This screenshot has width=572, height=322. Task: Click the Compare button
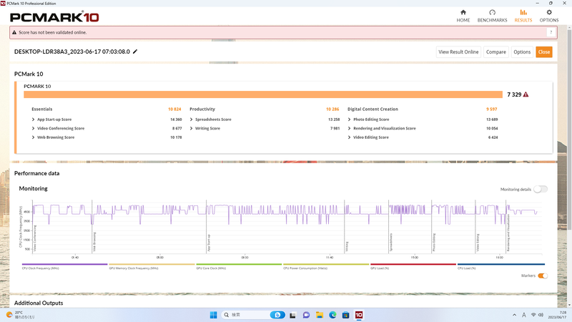[x=495, y=52]
